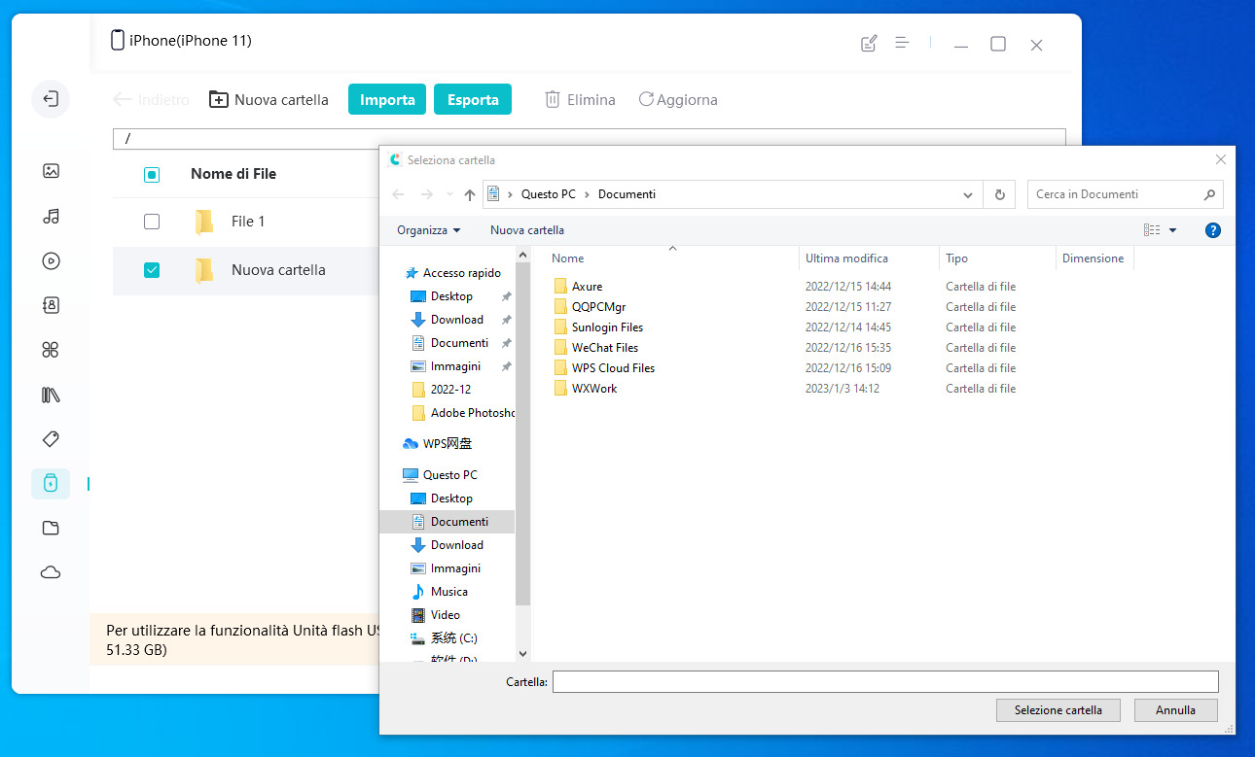Click the search magnifier in the dialog

point(1209,194)
